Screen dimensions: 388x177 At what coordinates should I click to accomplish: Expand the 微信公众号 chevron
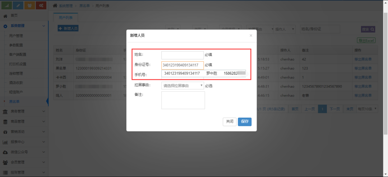pyautogui.click(x=43, y=152)
